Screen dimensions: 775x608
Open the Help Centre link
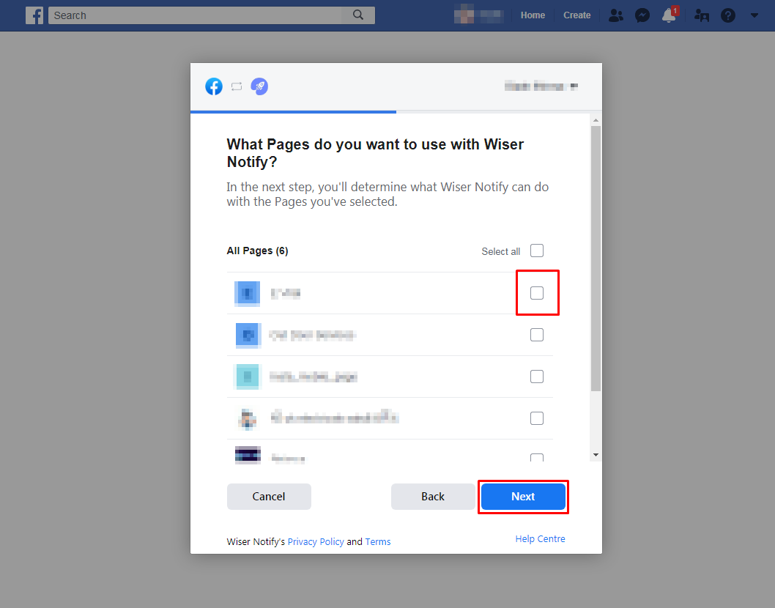(x=540, y=539)
